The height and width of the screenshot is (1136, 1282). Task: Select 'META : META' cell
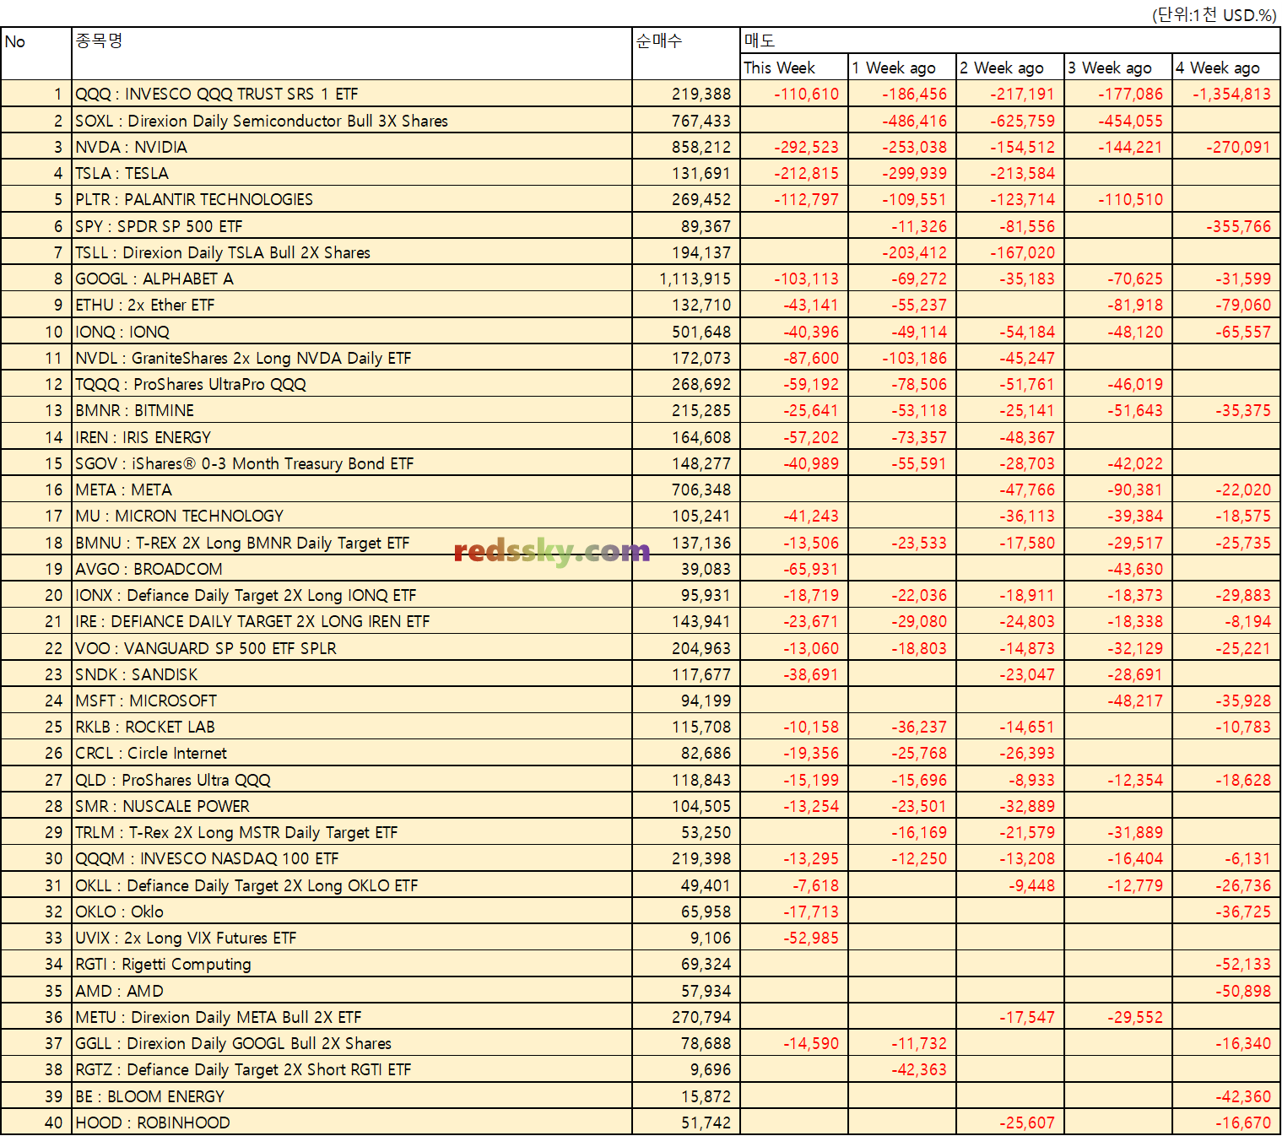(x=352, y=490)
